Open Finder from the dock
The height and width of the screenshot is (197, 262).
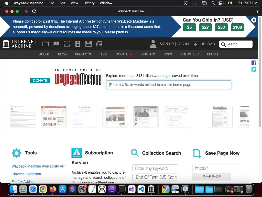click(13, 189)
